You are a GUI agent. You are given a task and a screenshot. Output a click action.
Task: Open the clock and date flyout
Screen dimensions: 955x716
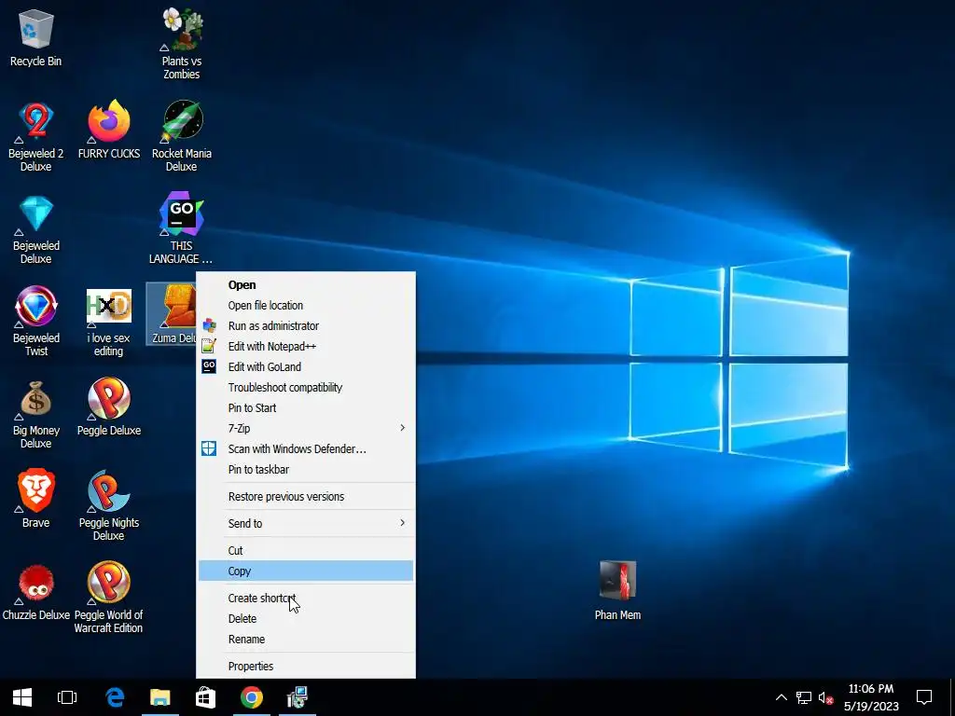point(871,697)
